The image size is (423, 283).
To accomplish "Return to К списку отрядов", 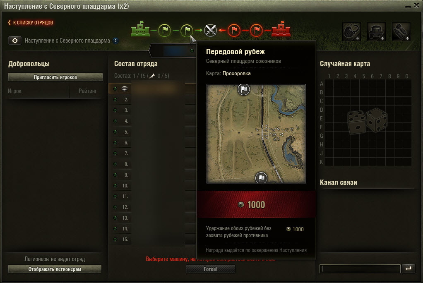I will click(x=31, y=23).
